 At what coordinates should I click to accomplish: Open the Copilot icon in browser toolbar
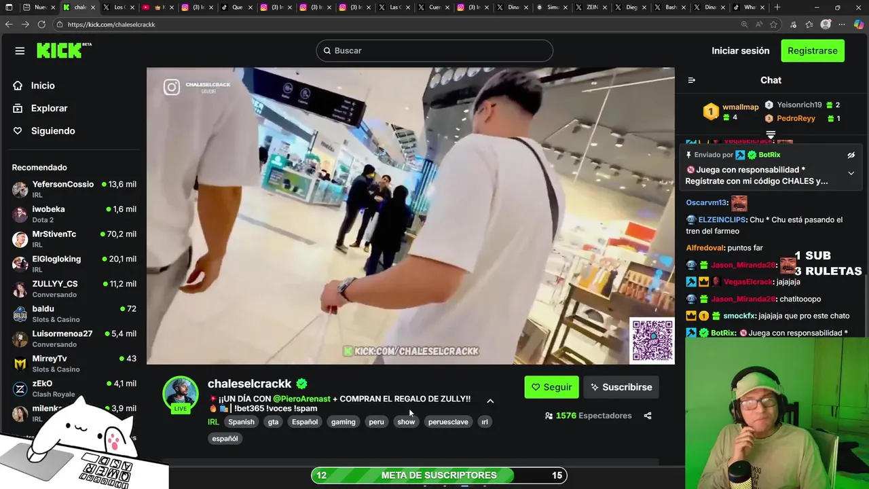(x=859, y=24)
